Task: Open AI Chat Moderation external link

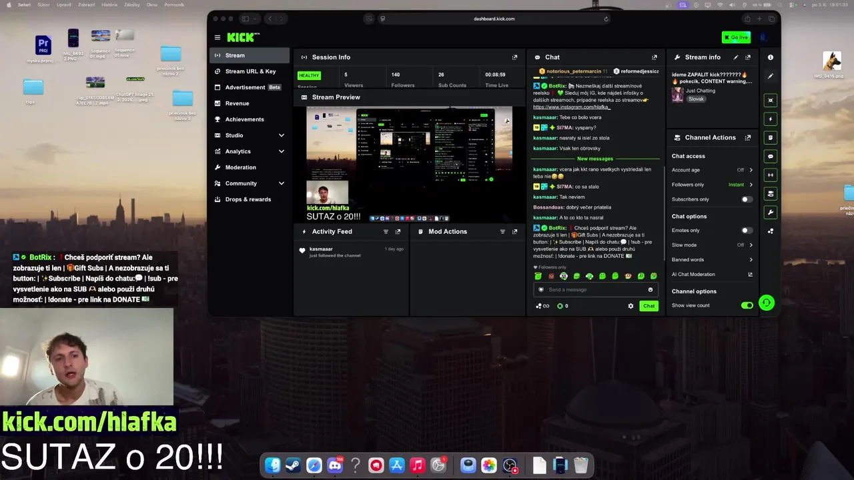Action: tap(750, 275)
